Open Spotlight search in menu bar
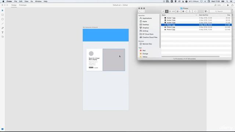The image size is (235, 132). pyautogui.click(x=227, y=1)
